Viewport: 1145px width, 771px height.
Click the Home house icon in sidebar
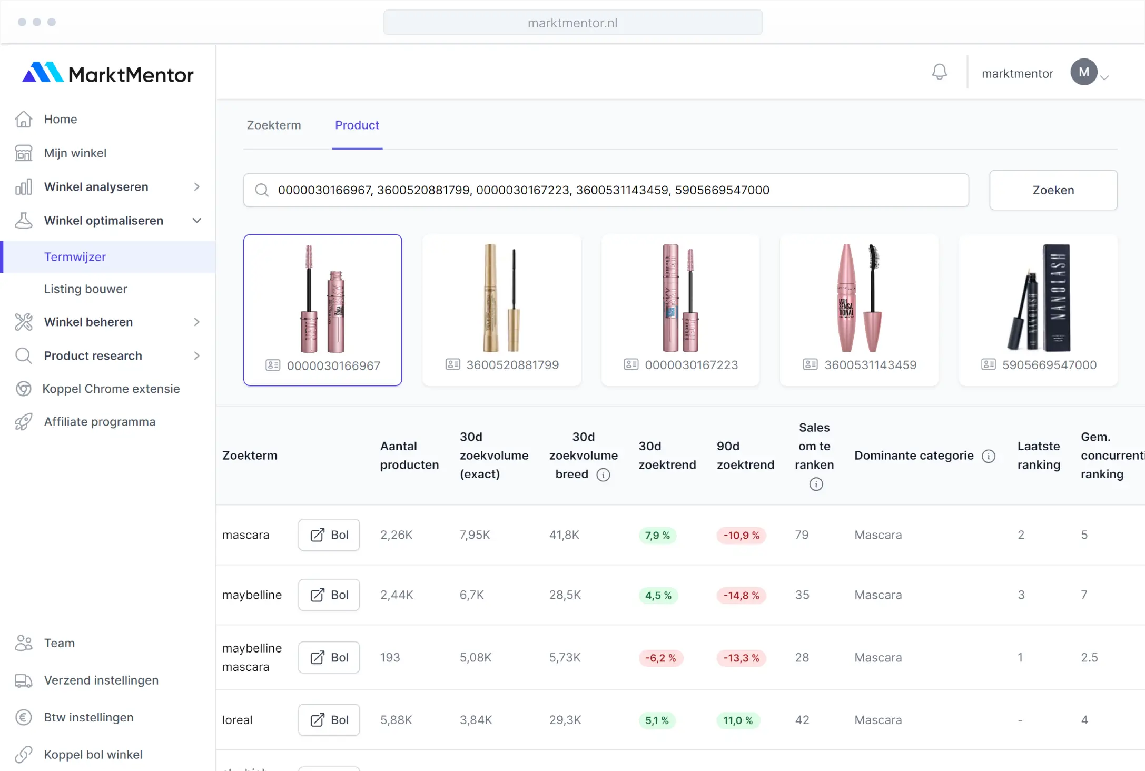(24, 119)
